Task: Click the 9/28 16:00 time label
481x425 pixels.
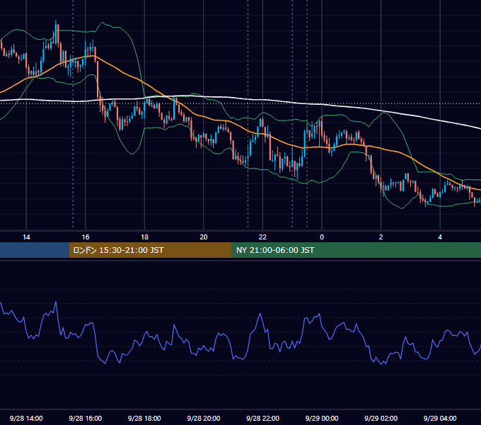Action: [x=86, y=418]
